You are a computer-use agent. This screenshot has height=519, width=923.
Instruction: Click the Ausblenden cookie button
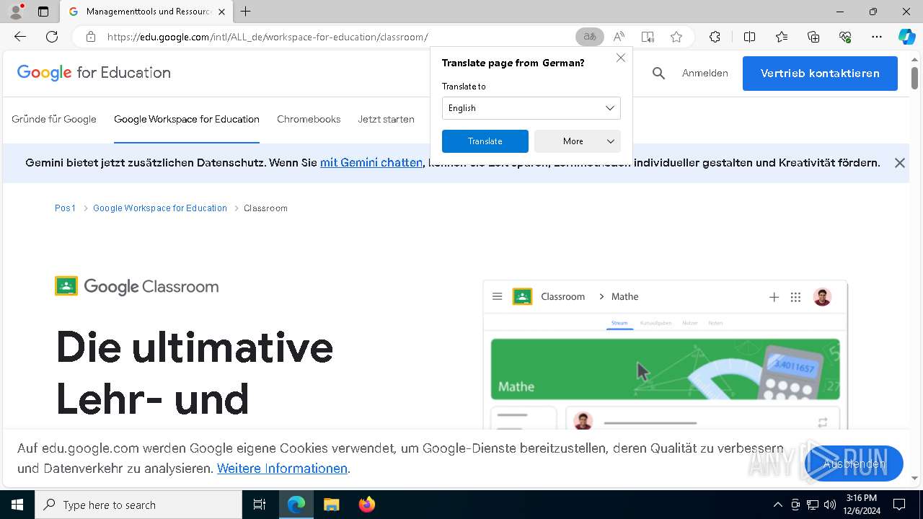854,463
